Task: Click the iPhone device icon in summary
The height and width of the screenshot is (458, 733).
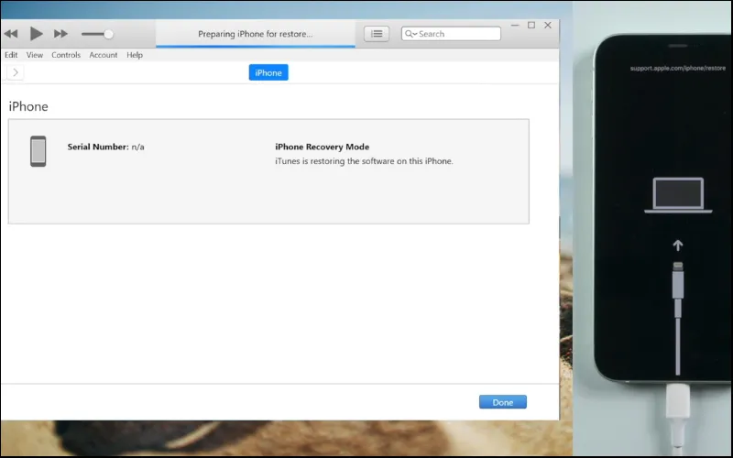Action: (x=38, y=151)
